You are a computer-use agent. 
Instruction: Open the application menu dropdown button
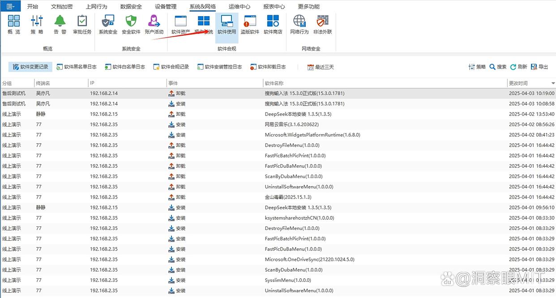(10, 6)
